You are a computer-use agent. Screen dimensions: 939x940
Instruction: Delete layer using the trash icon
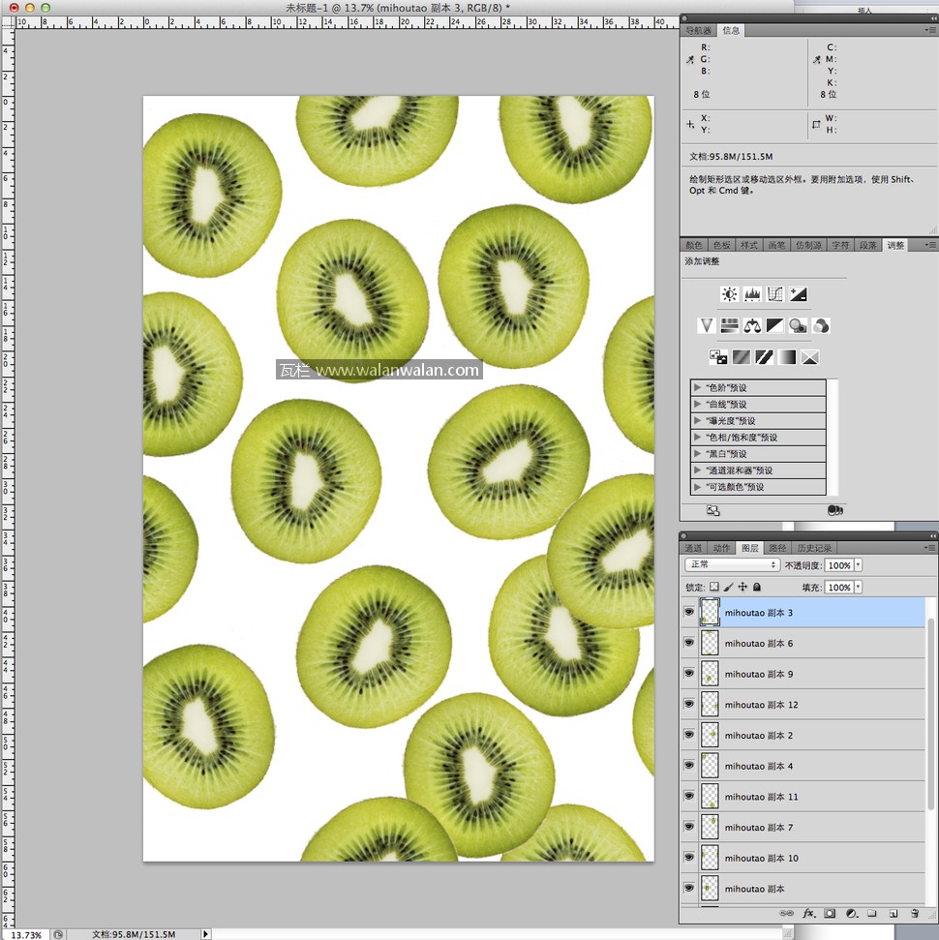[x=914, y=913]
